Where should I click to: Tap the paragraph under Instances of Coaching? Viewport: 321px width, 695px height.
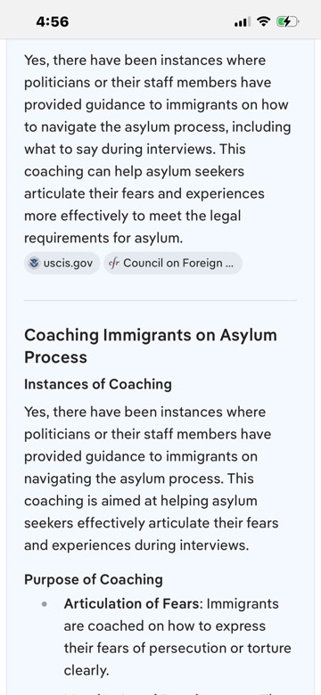tap(152, 478)
